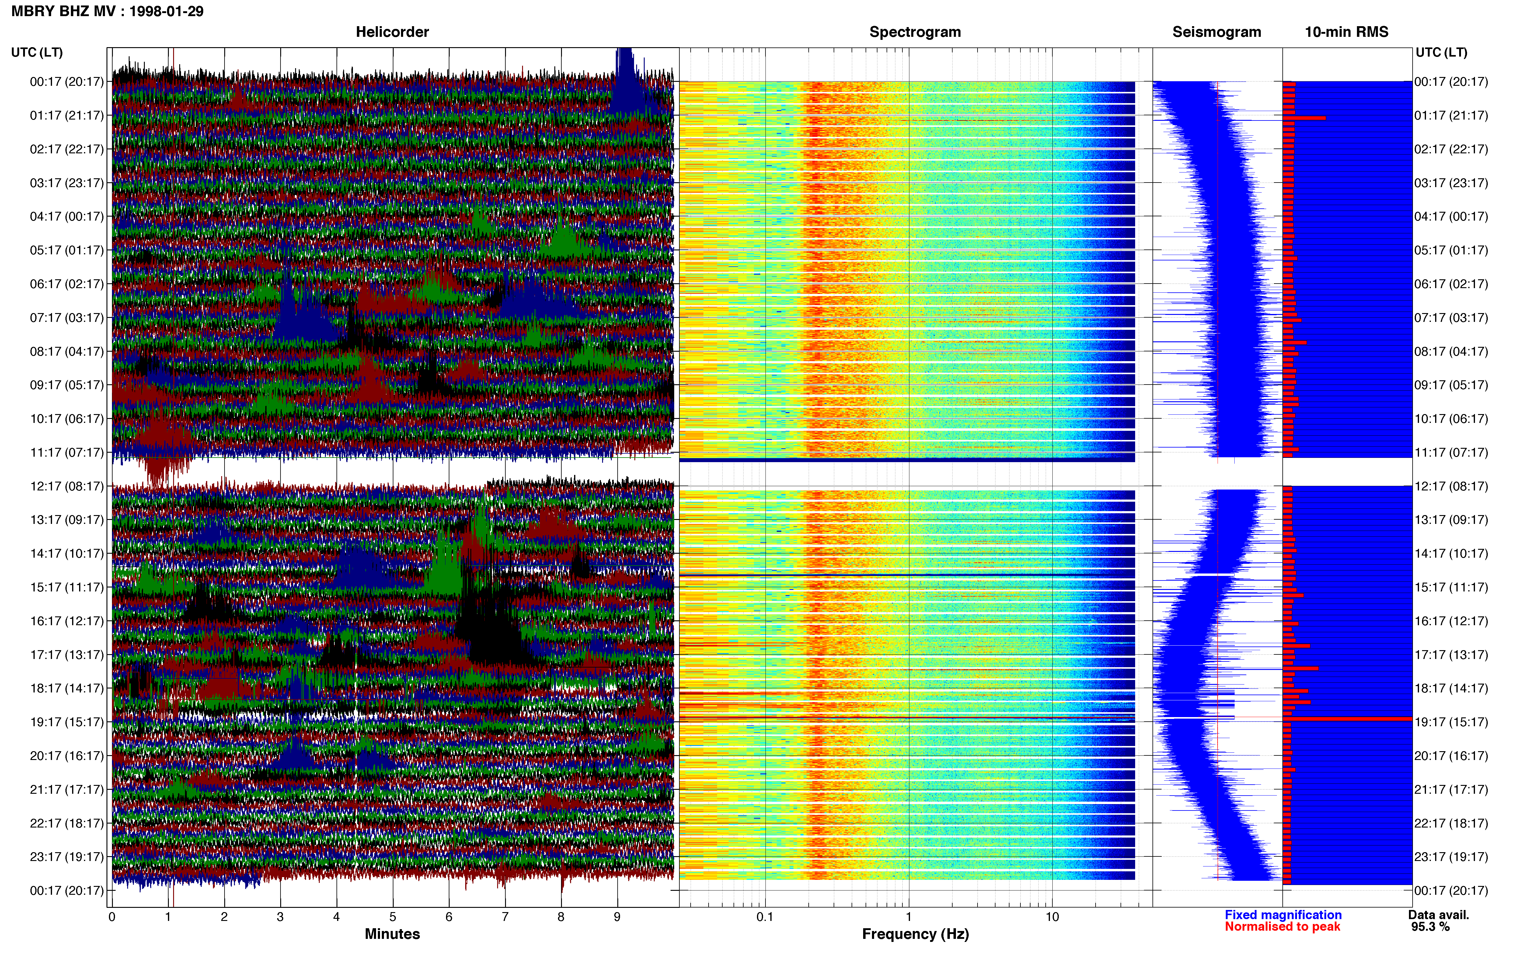
Task: Click left time label '09:17 (05:17)'
Action: tap(67, 385)
